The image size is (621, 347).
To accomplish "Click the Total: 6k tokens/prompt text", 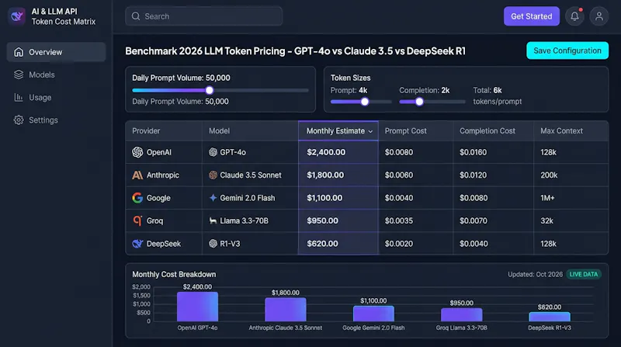I will point(497,95).
